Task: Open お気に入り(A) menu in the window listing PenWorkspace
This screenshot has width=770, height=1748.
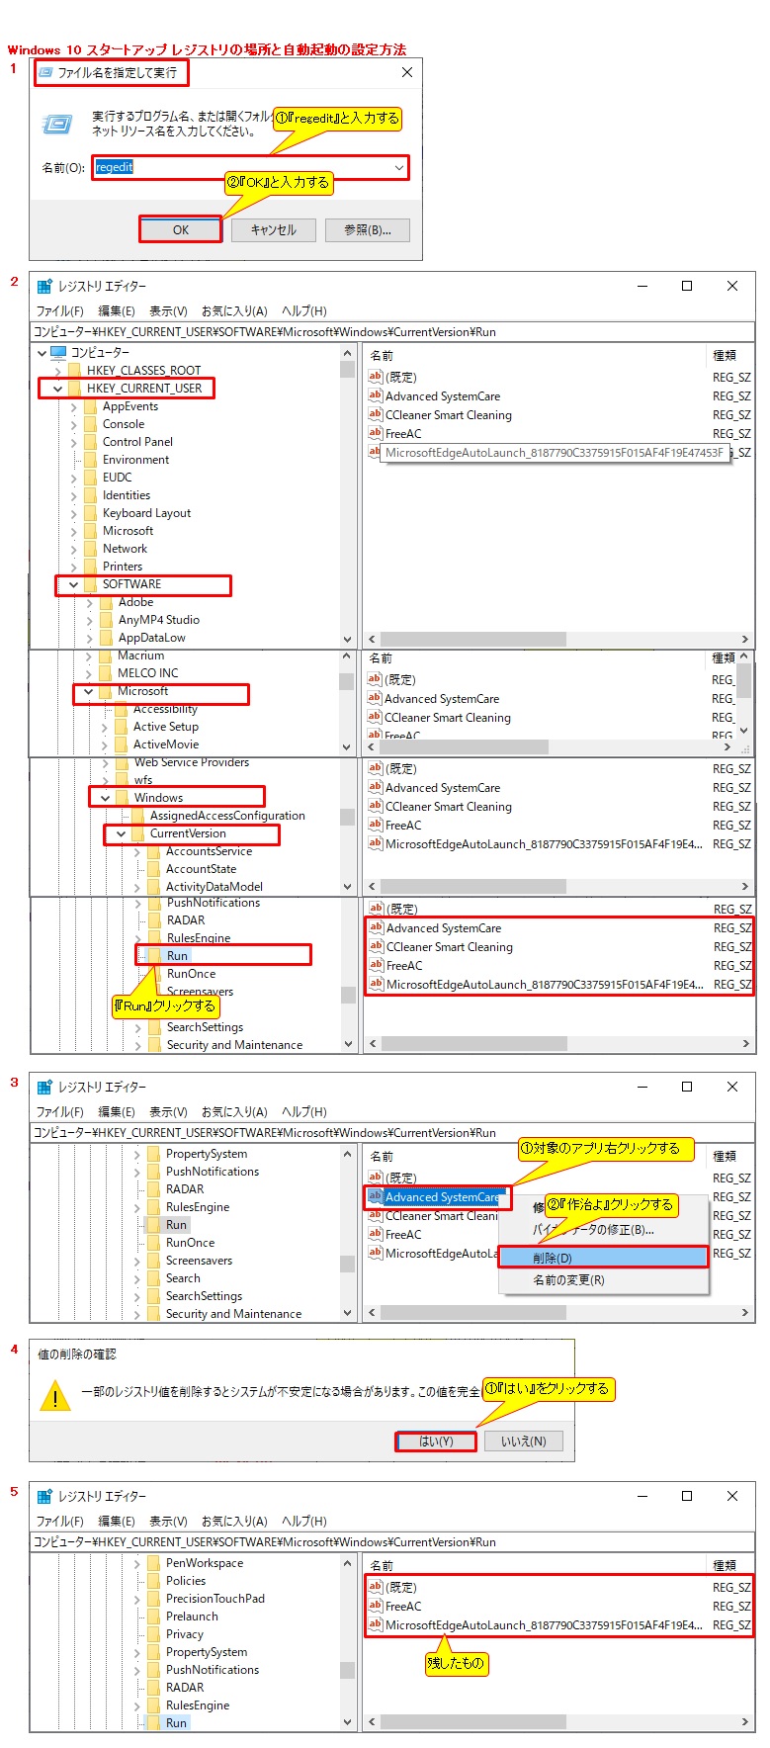Action: pyautogui.click(x=234, y=1521)
